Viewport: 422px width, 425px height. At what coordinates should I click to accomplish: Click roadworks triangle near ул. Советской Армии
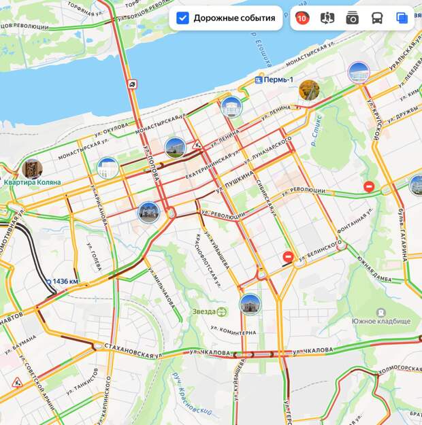[x=17, y=383]
